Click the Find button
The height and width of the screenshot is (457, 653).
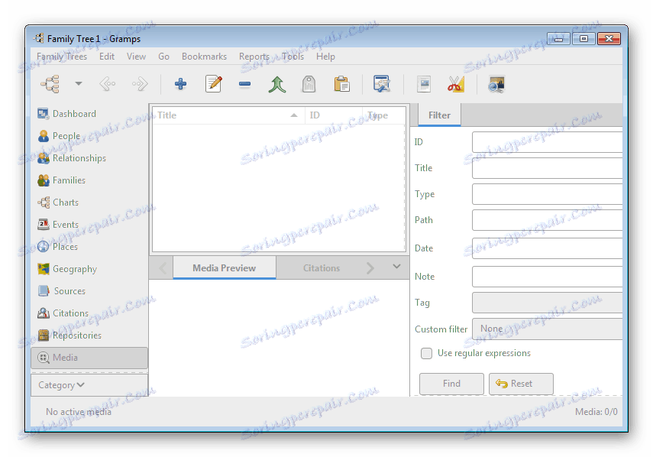tap(451, 384)
